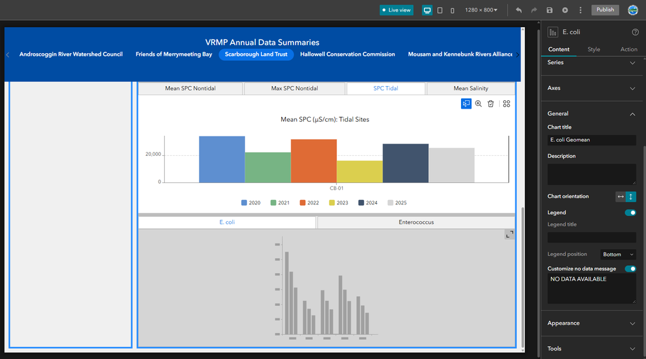
Task: Open the SPC Tidal tab
Action: click(x=385, y=89)
